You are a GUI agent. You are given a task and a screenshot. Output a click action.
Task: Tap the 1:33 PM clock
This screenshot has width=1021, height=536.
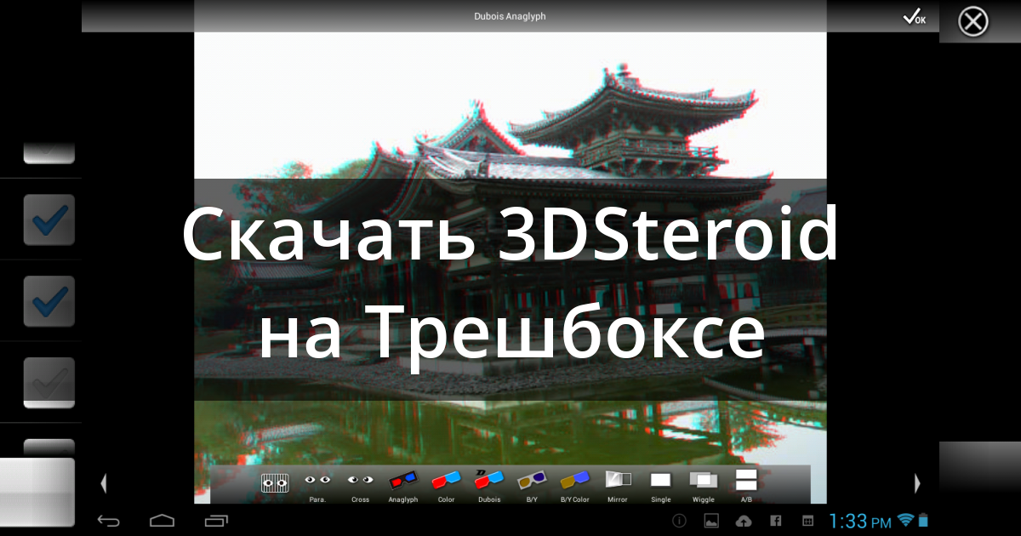coord(860,521)
